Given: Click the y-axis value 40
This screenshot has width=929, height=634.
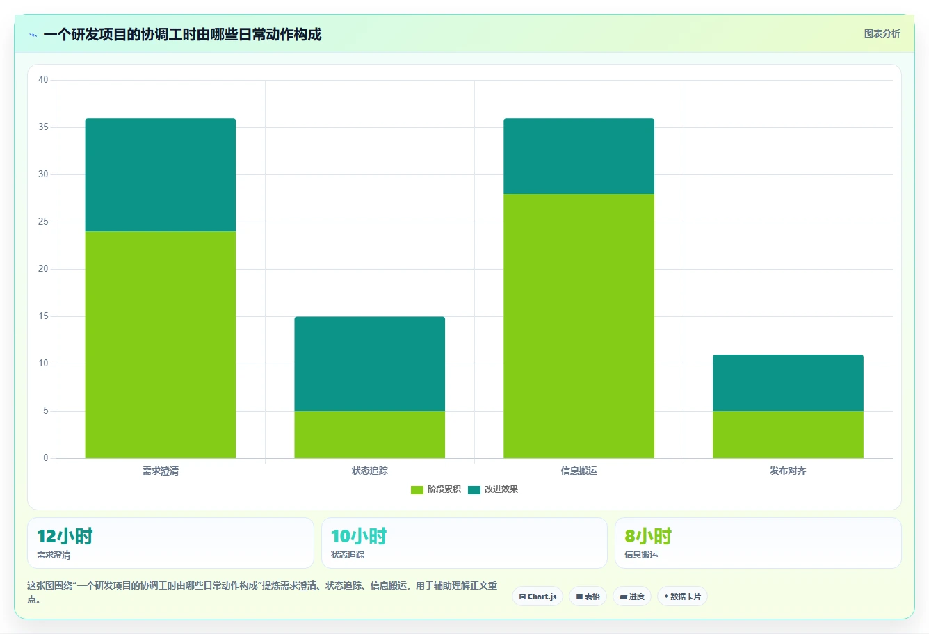Looking at the screenshot, I should pos(43,80).
